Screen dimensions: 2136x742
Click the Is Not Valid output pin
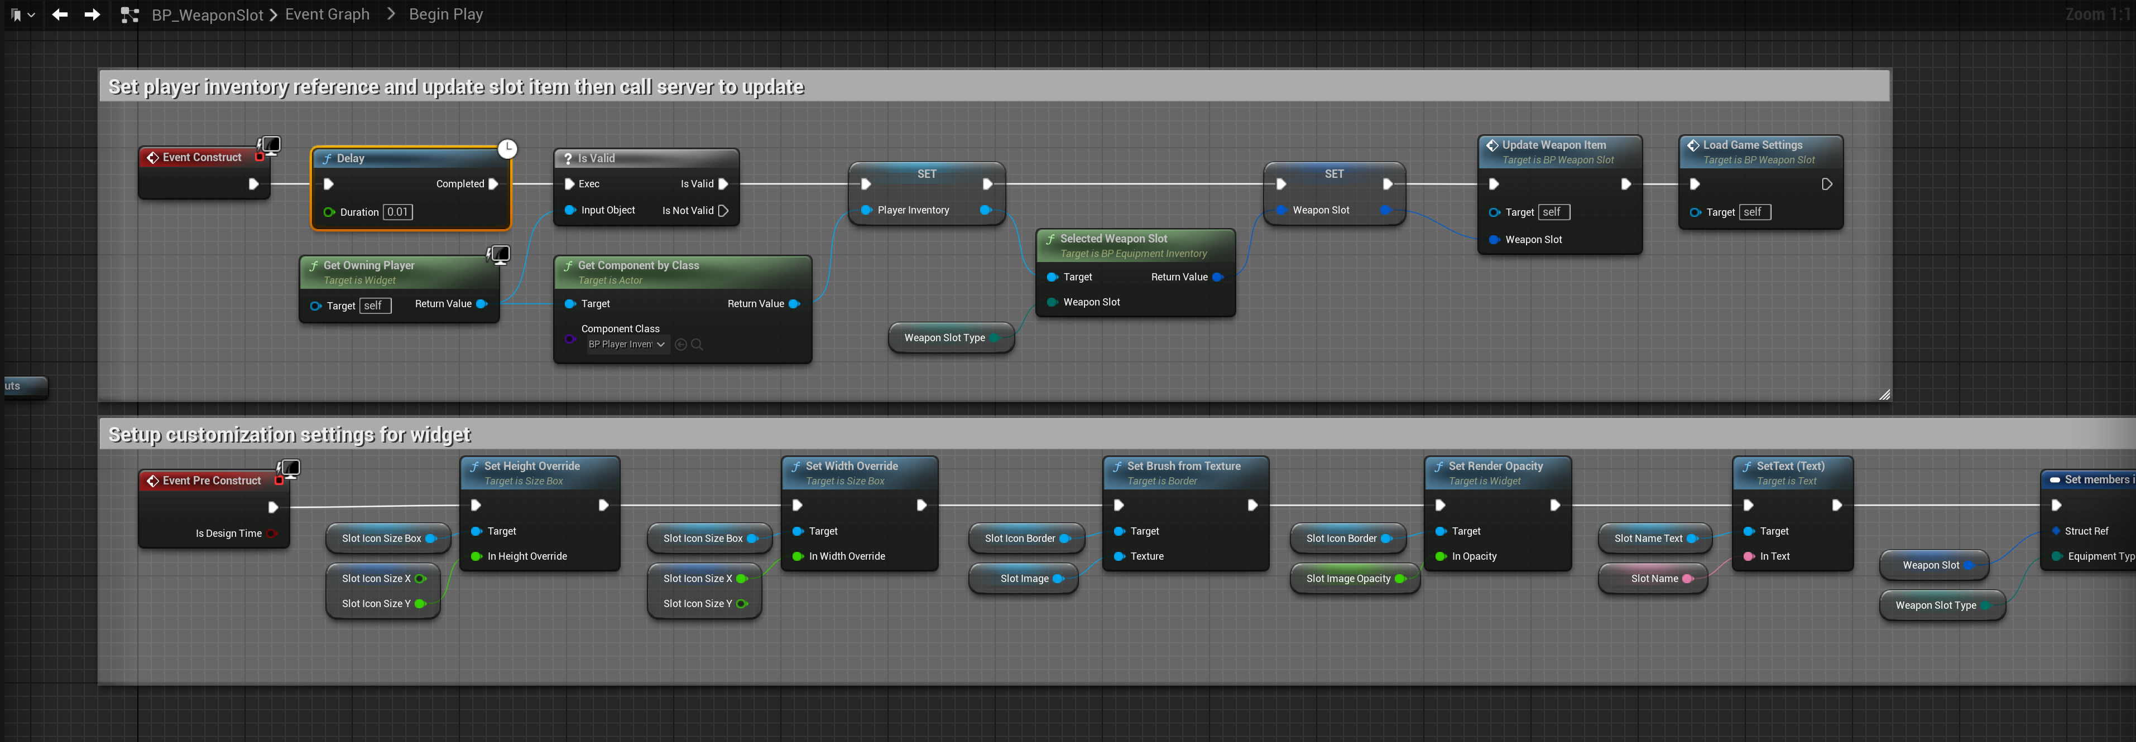[x=723, y=210]
